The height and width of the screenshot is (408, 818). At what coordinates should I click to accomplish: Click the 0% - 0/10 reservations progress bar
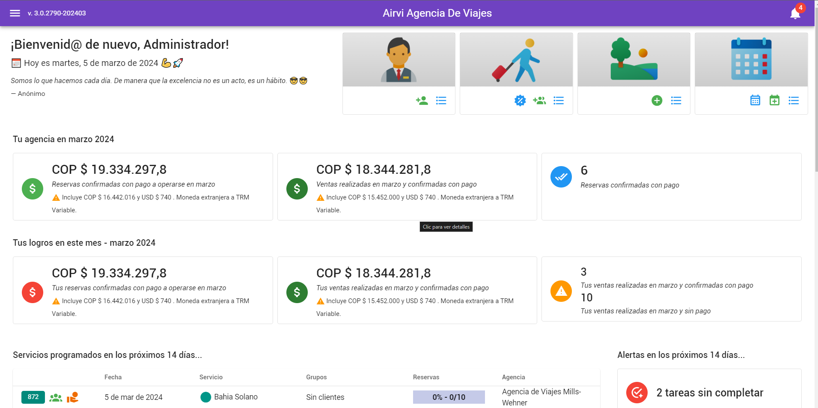[x=449, y=397]
